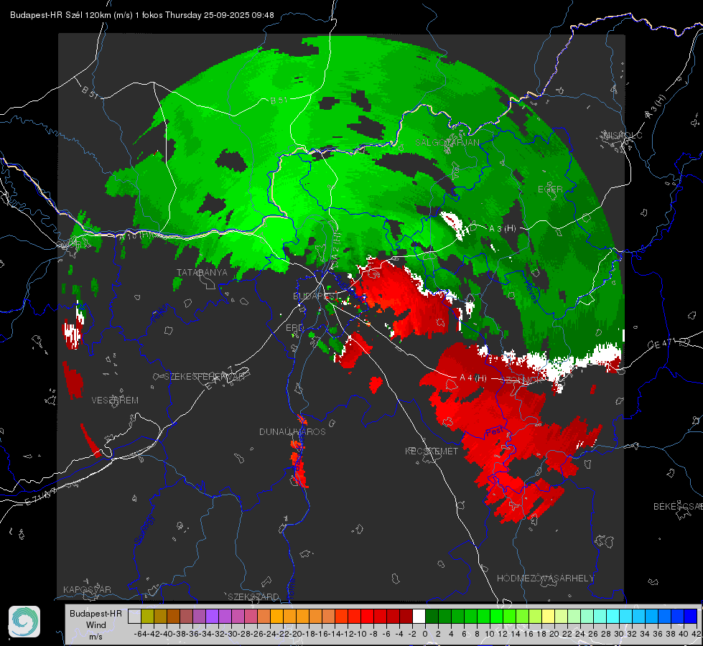Click the 'A 4 (H)' road label

click(x=473, y=378)
